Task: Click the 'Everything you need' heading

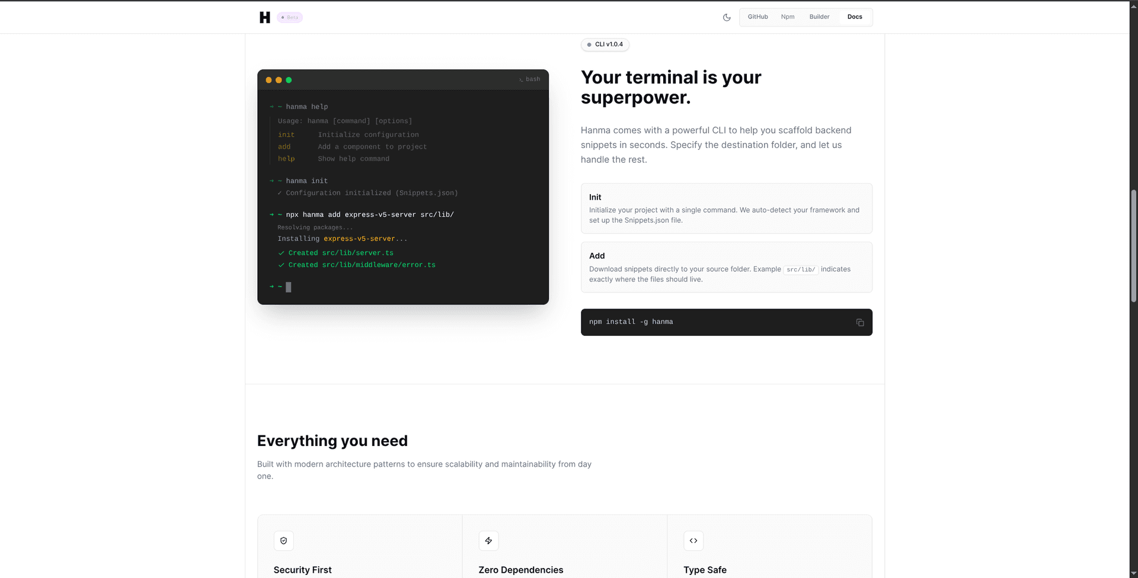Action: coord(333,441)
